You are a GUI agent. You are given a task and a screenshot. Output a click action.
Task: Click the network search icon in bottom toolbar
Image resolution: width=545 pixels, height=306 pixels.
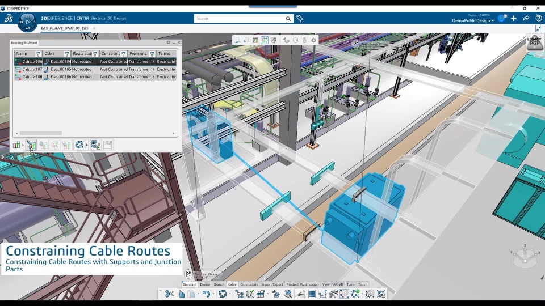coord(333,294)
